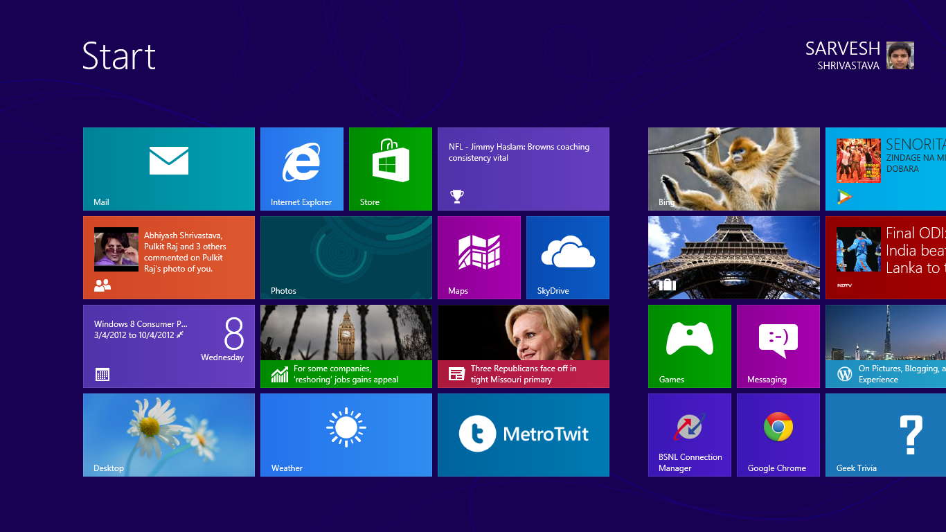Viewport: 946px width, 532px height.
Task: Open the Eiffel Tower travel tile
Action: pyautogui.click(x=734, y=258)
